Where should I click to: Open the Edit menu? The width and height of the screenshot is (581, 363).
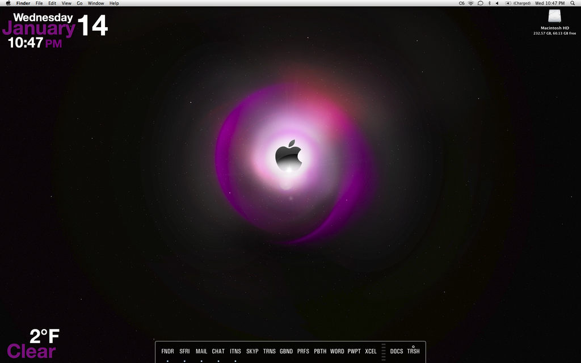(52, 3)
